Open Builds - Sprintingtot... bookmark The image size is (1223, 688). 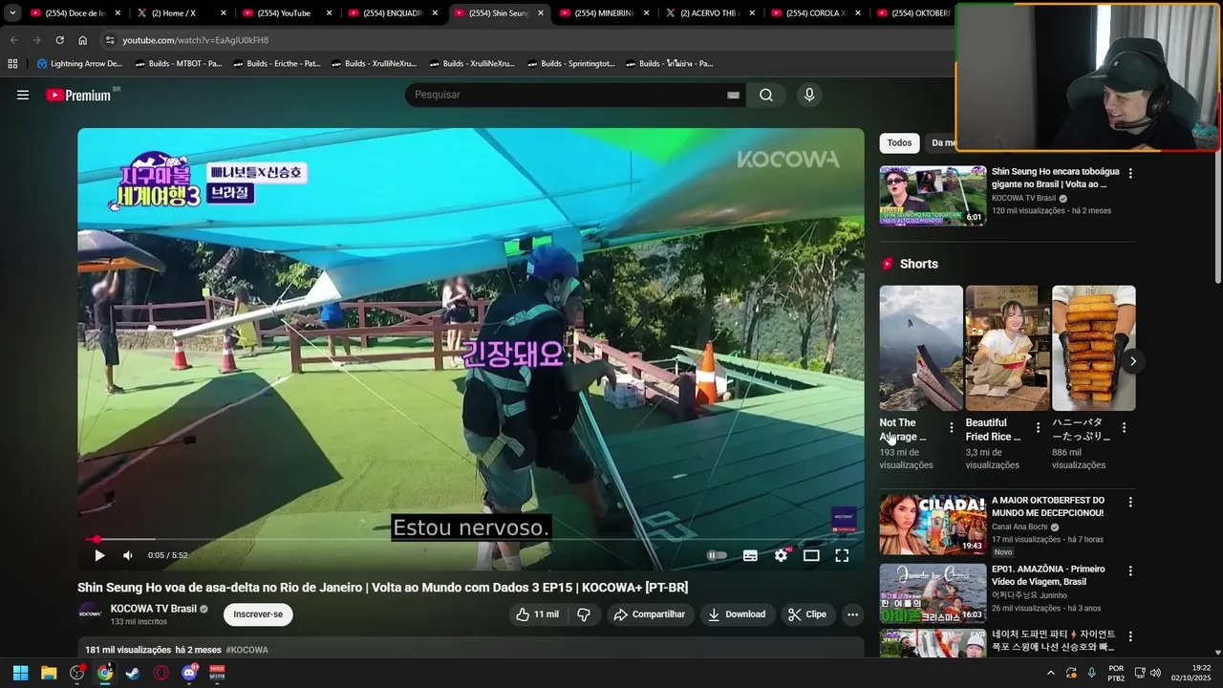tap(570, 64)
